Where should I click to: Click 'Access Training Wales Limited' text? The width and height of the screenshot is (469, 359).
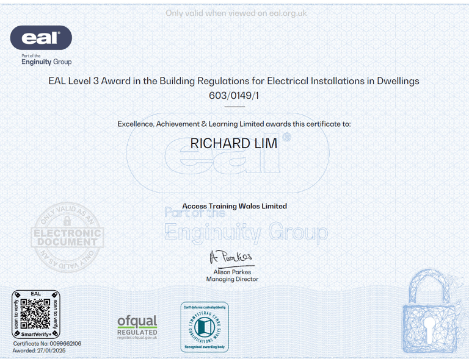(234, 206)
